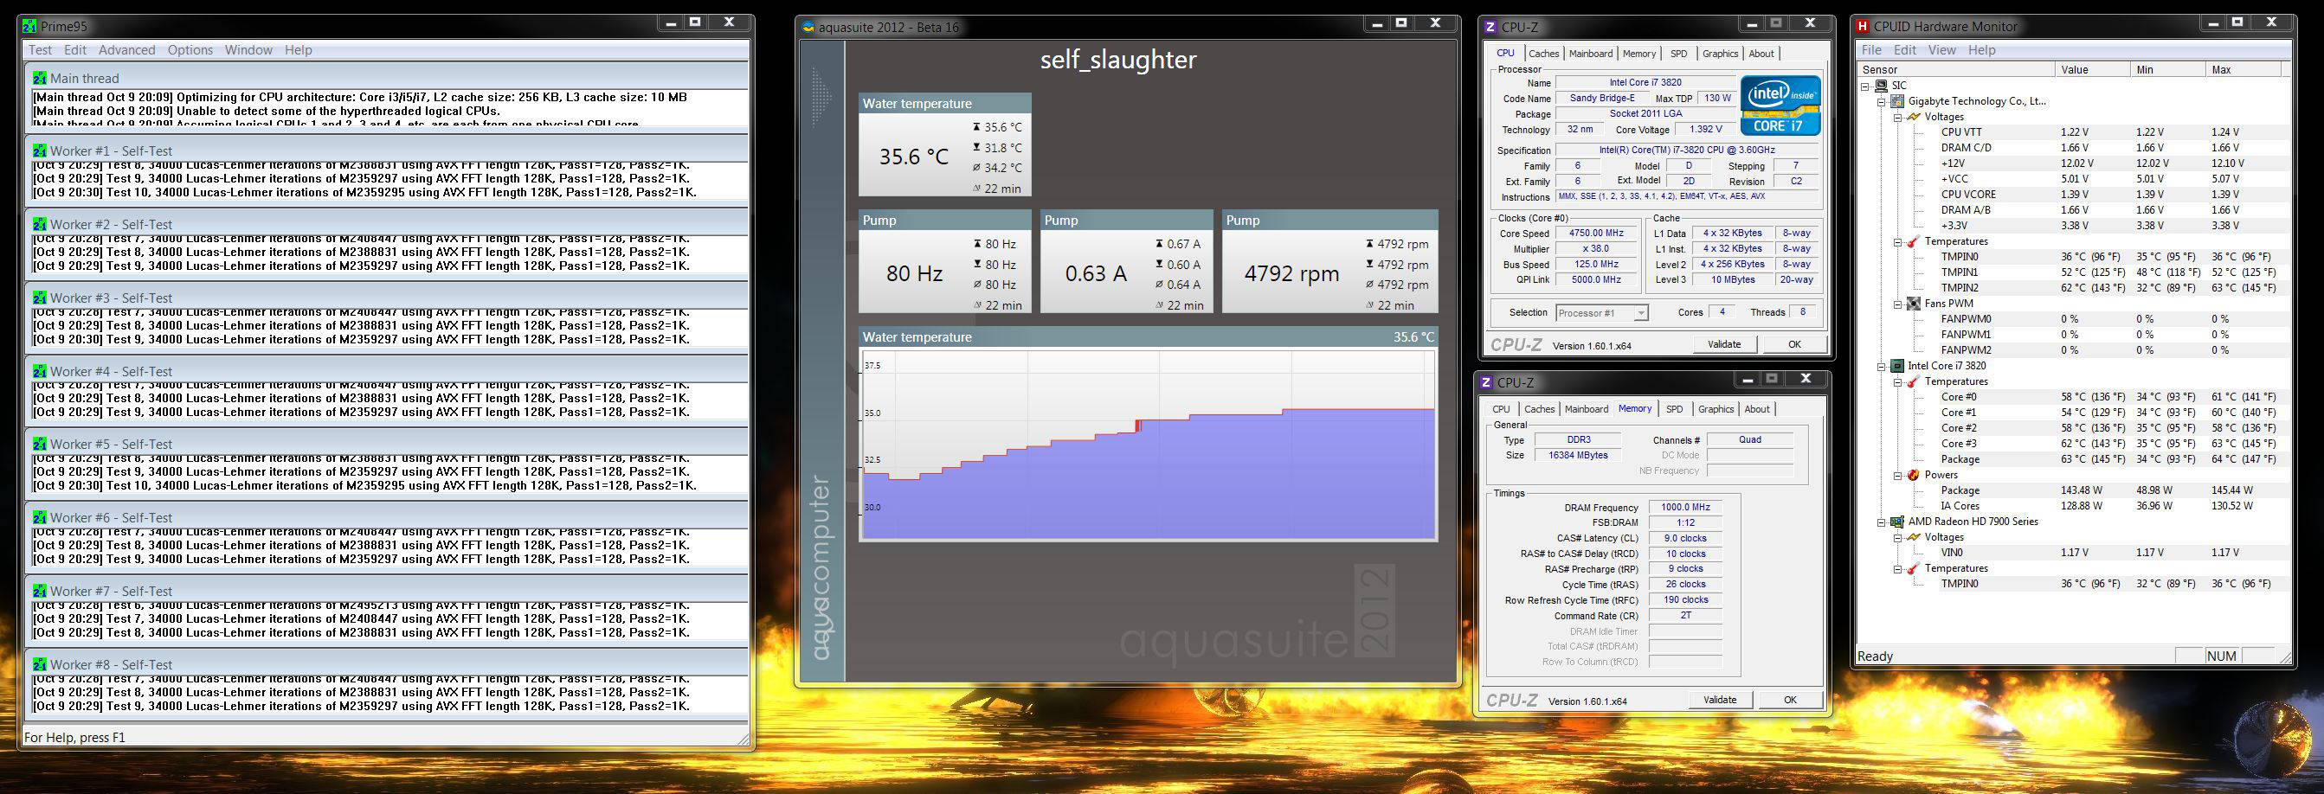The image size is (2324, 794).
Task: Click the CPUID Hardware Monitor title icon
Action: [x=1862, y=27]
